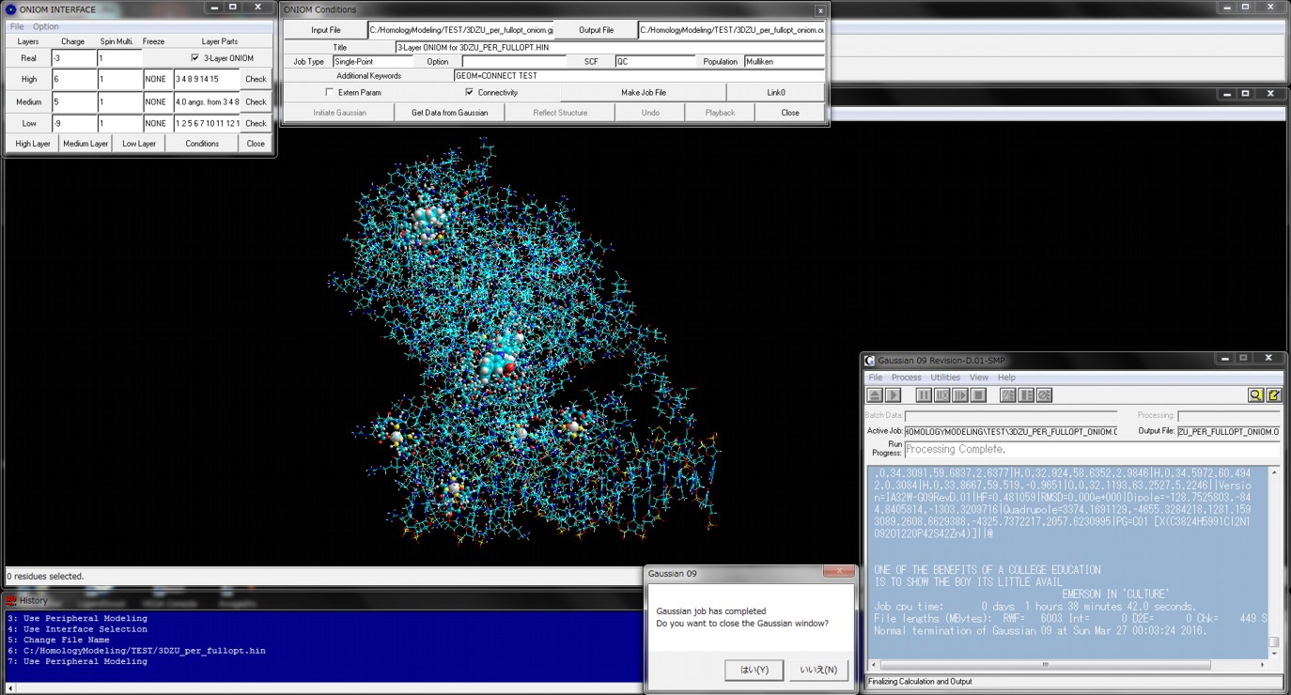Open the Gaussian 09 File menu
The image size is (1291, 695).
pos(875,378)
